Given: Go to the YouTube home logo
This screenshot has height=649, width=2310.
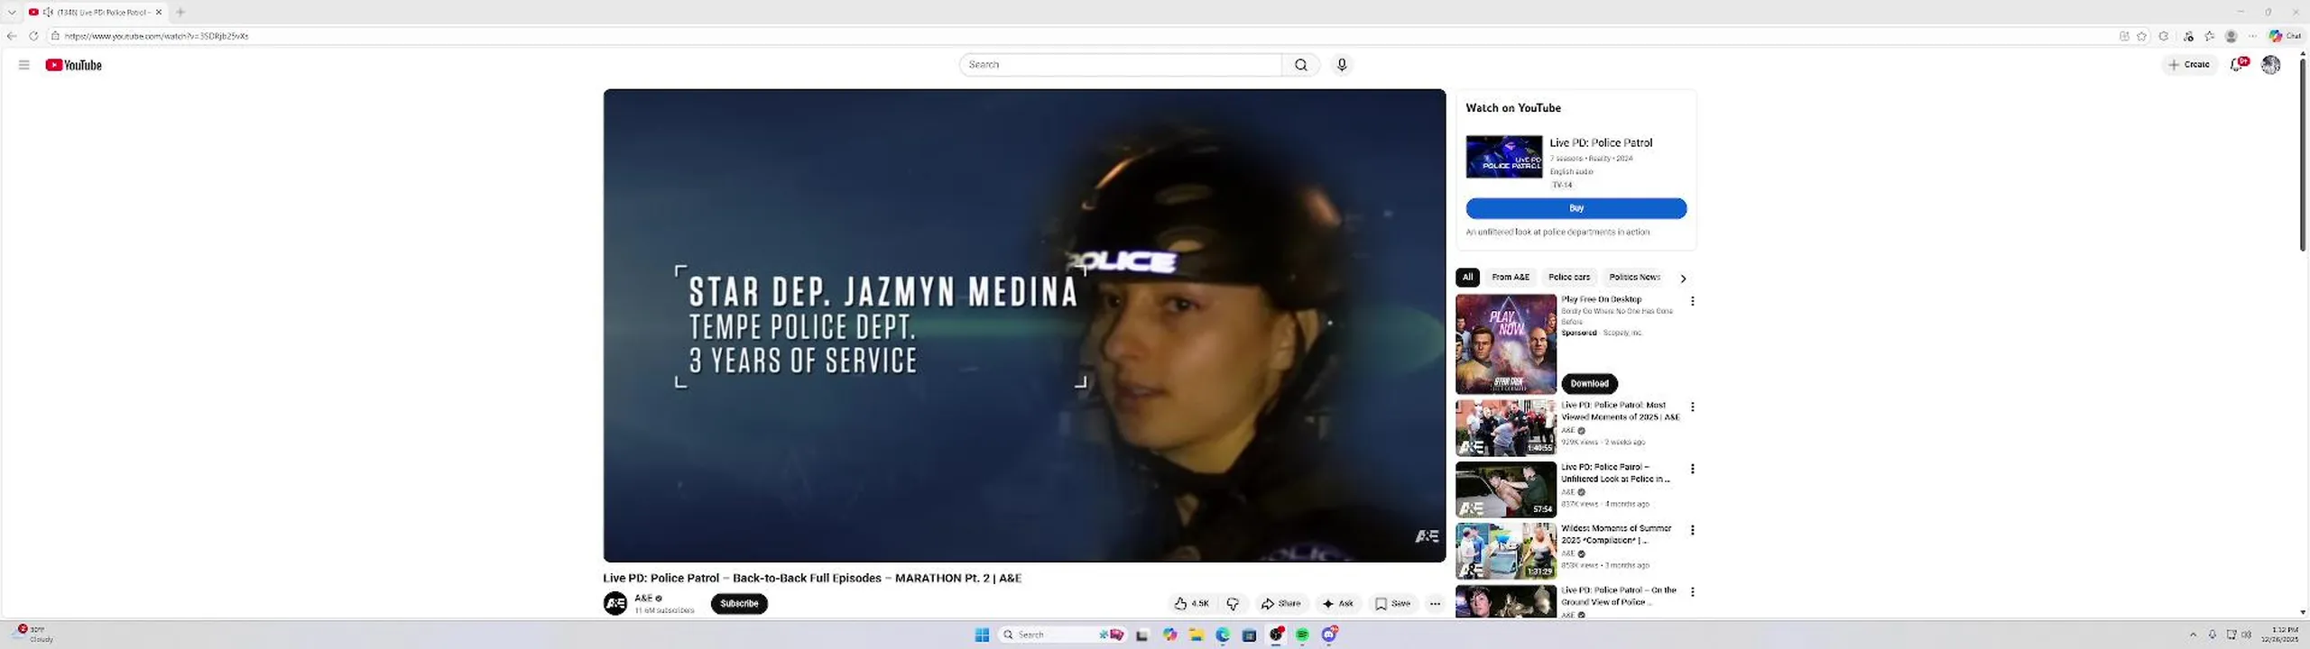Looking at the screenshot, I should pyautogui.click(x=73, y=65).
